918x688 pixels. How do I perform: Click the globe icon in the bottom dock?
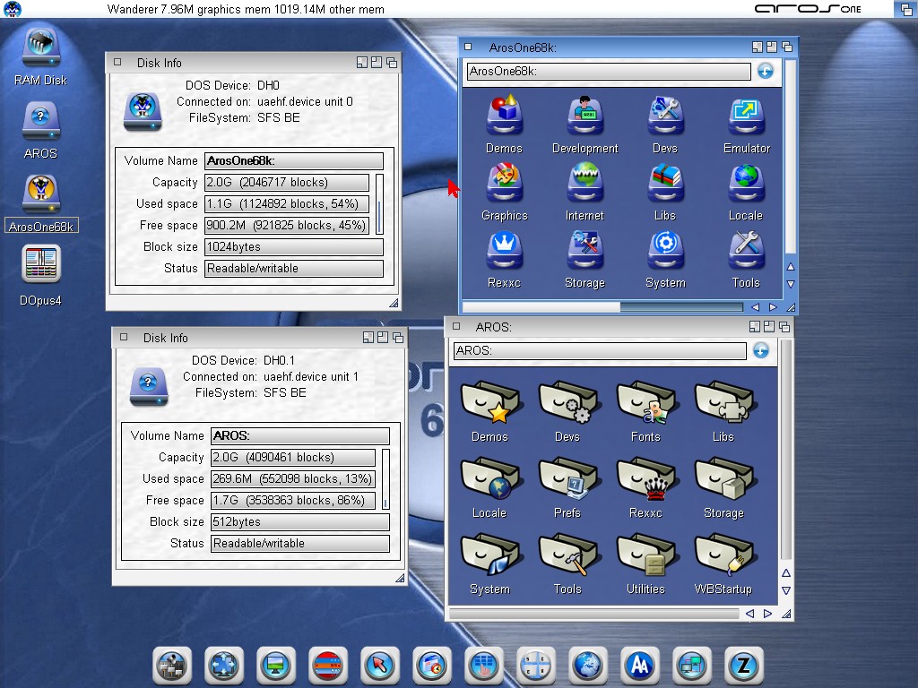(588, 666)
